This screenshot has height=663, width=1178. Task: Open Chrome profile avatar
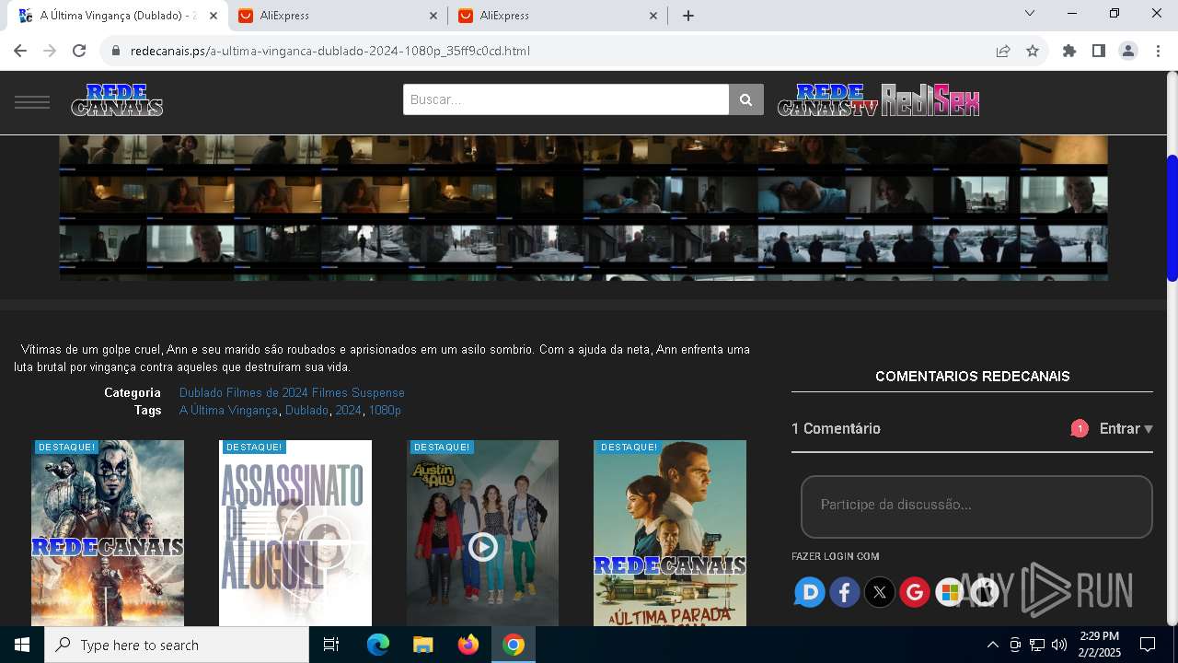(x=1128, y=51)
